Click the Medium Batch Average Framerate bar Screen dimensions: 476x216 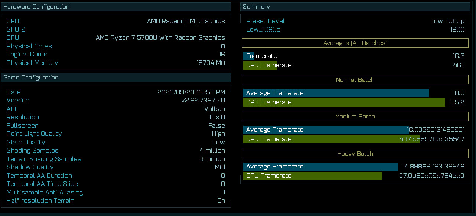tap(326, 130)
